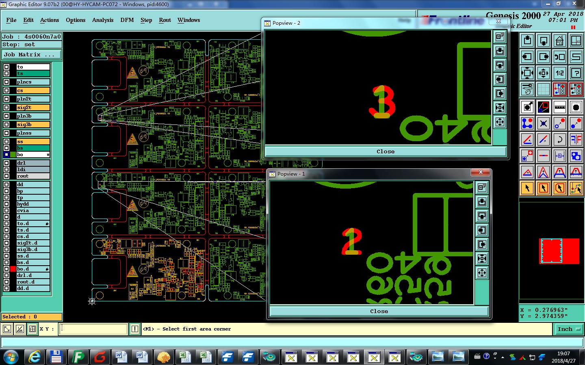
Task: Click the pan up arrow icon in right toolbar
Action: 527,41
